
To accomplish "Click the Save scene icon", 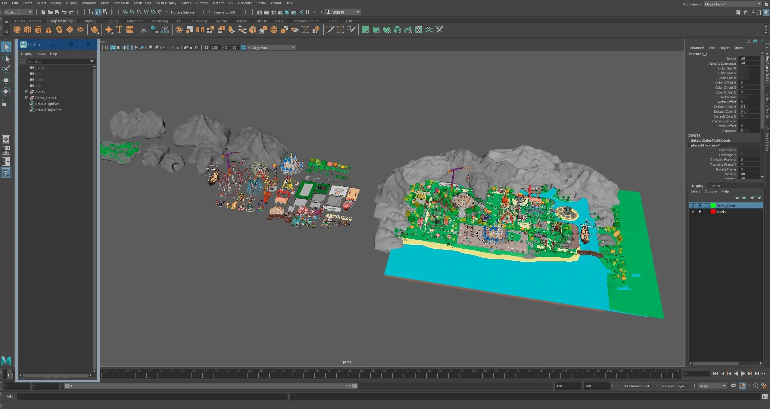I will (x=57, y=12).
